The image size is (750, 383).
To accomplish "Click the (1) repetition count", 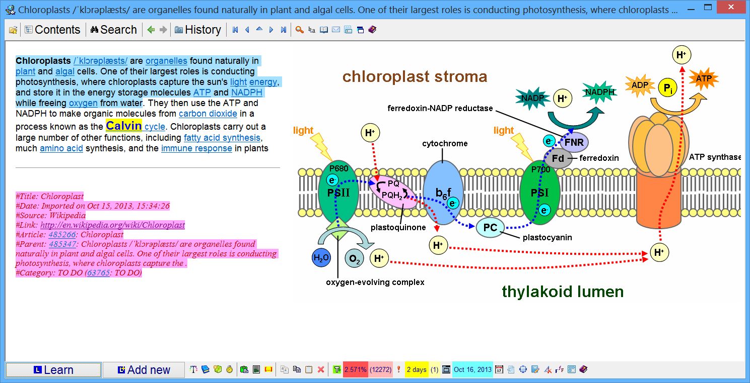I will pyautogui.click(x=434, y=369).
